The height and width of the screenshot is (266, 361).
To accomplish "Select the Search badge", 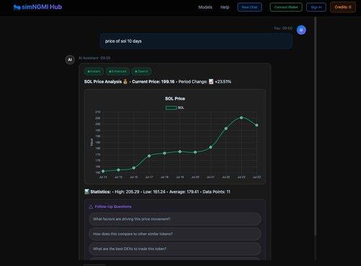I will (x=142, y=72).
